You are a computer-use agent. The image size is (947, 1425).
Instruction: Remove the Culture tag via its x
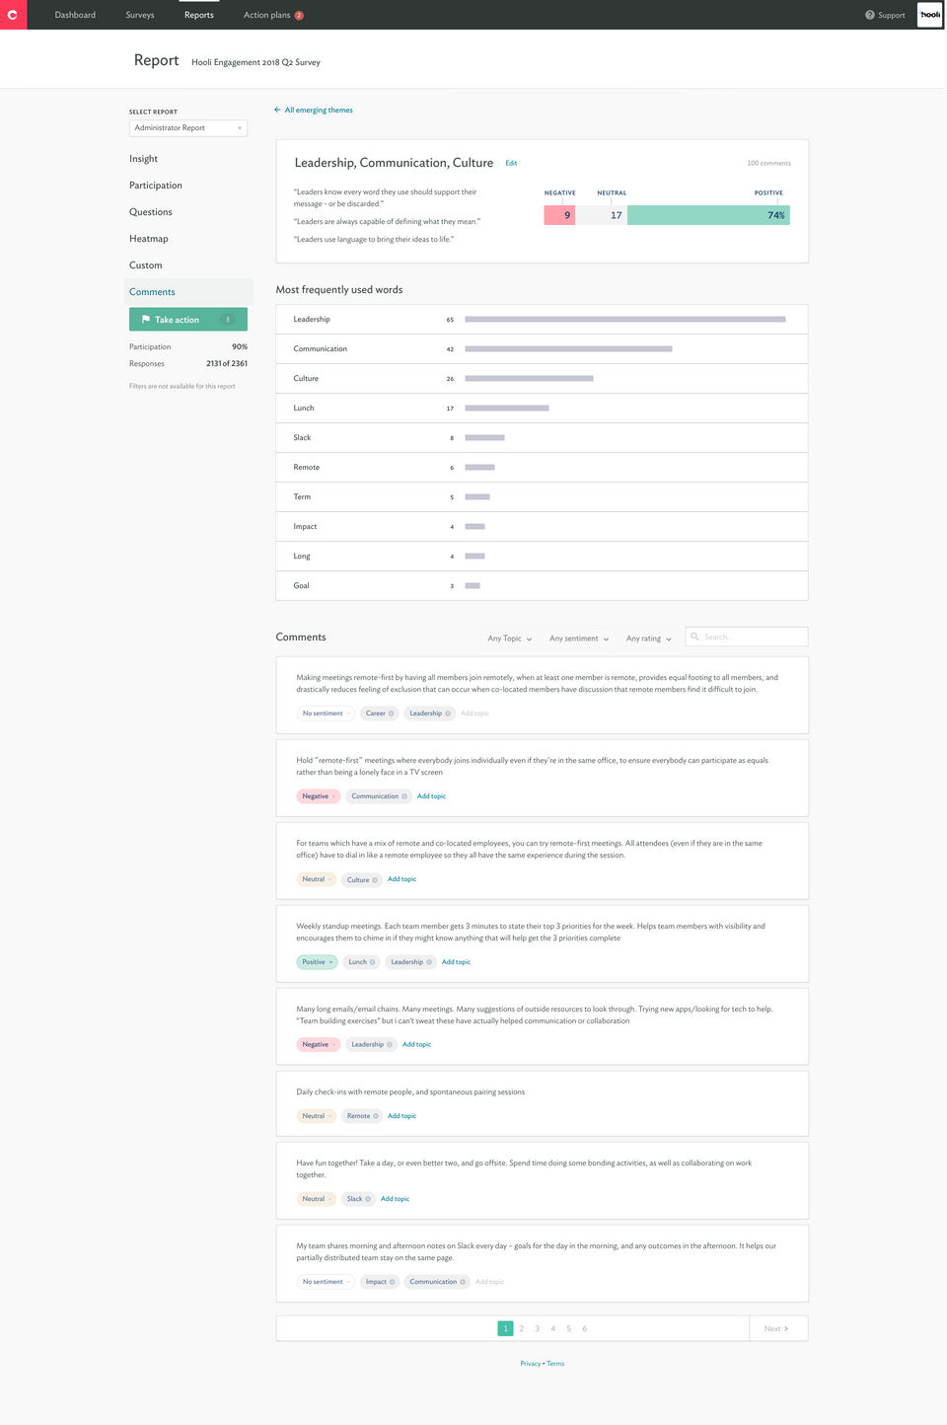click(375, 879)
